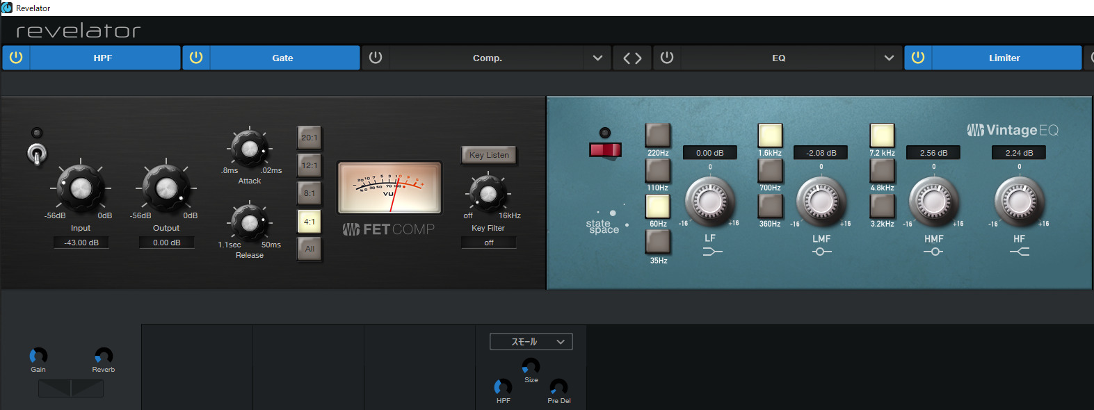This screenshot has width=1094, height=410.
Task: Select the All ratio button
Action: pos(309,249)
